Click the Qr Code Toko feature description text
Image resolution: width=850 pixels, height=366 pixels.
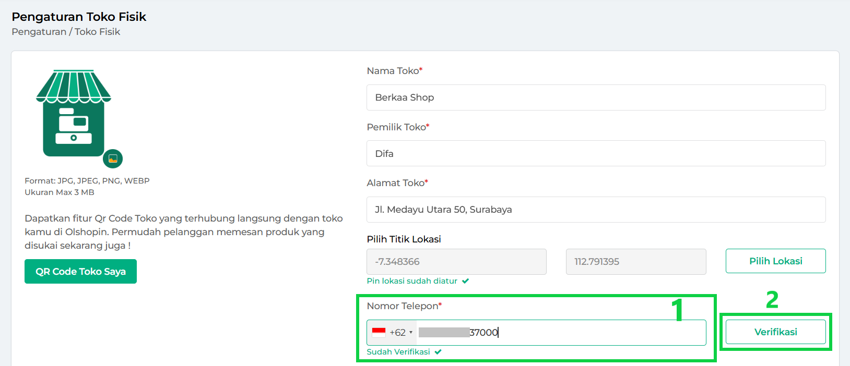(183, 232)
